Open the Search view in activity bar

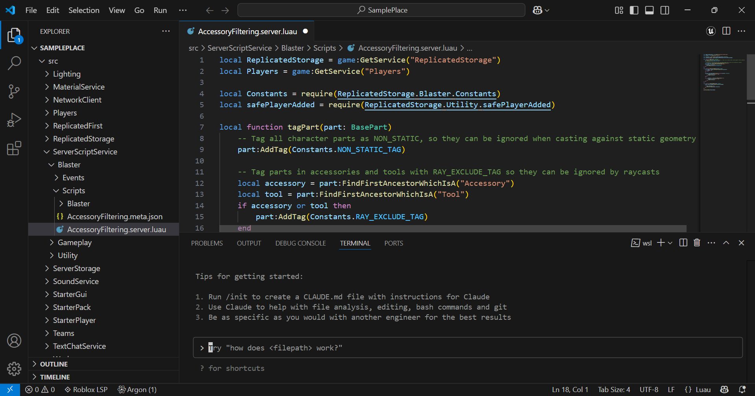click(14, 63)
